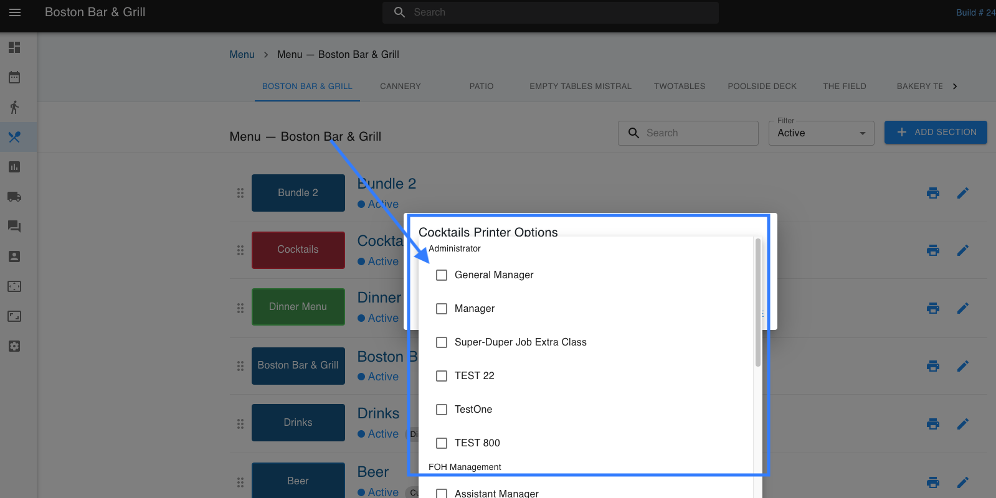Enable the TEST 800 checkbox

coord(442,443)
